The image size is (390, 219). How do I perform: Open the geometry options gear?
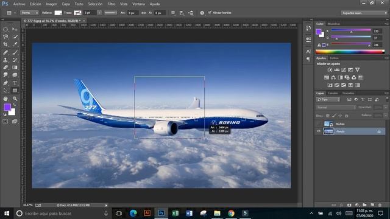coord(202,13)
